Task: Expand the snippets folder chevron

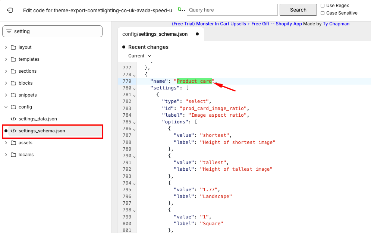Action: 6,95
